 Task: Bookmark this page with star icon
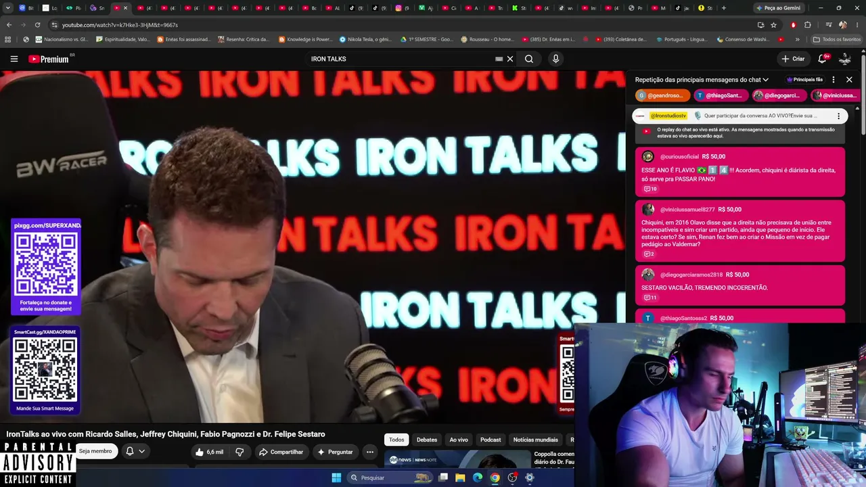point(773,25)
